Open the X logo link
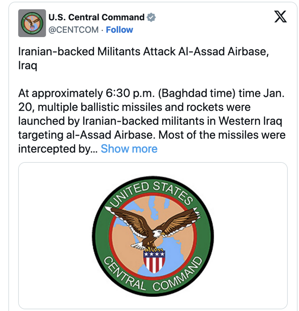The width and height of the screenshot is (299, 311). [x=280, y=17]
